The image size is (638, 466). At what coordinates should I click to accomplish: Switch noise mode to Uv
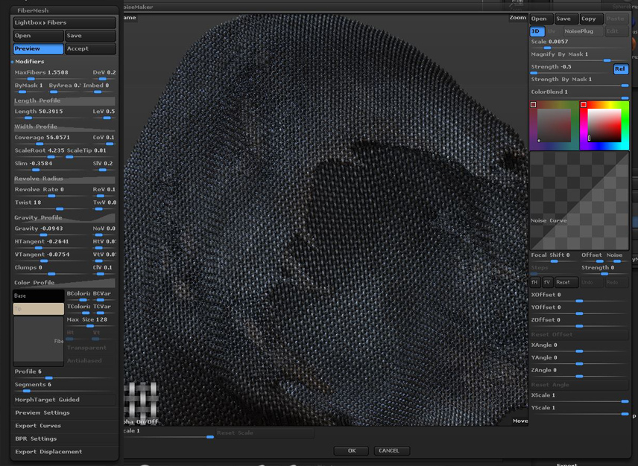(x=552, y=31)
